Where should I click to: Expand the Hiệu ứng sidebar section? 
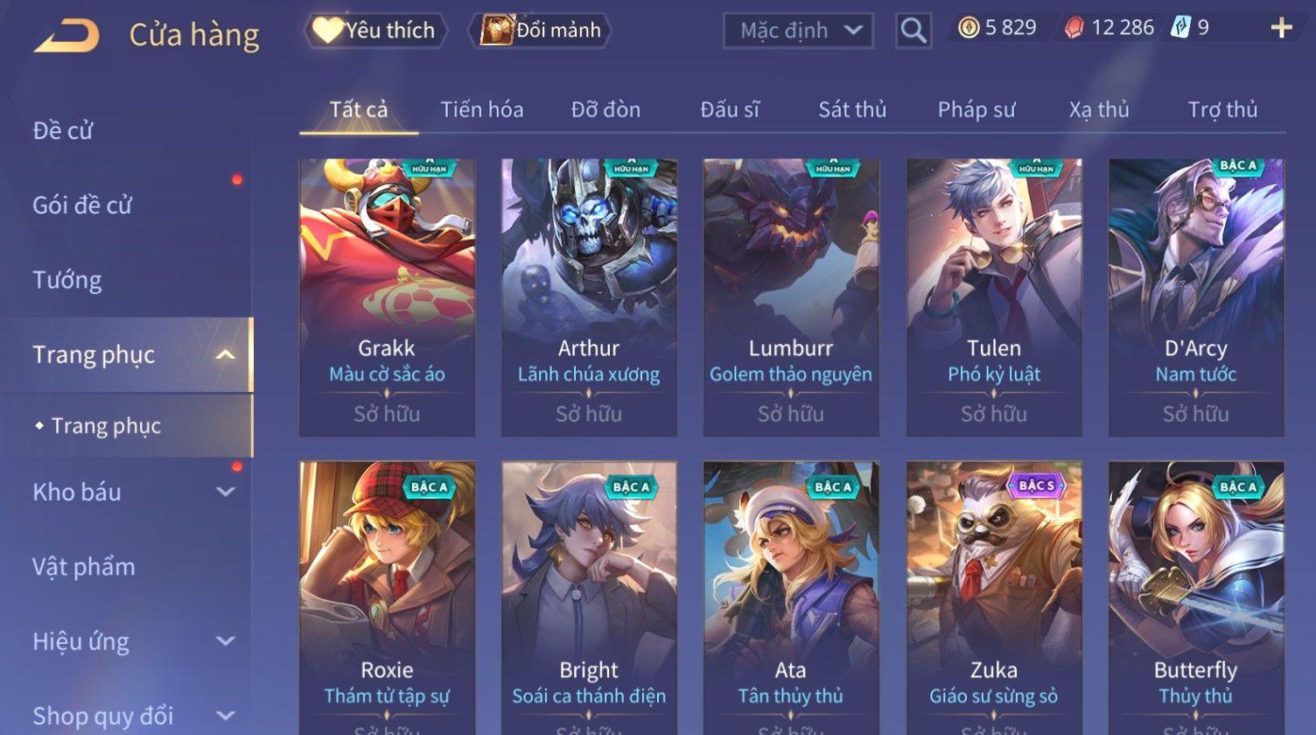(x=225, y=641)
